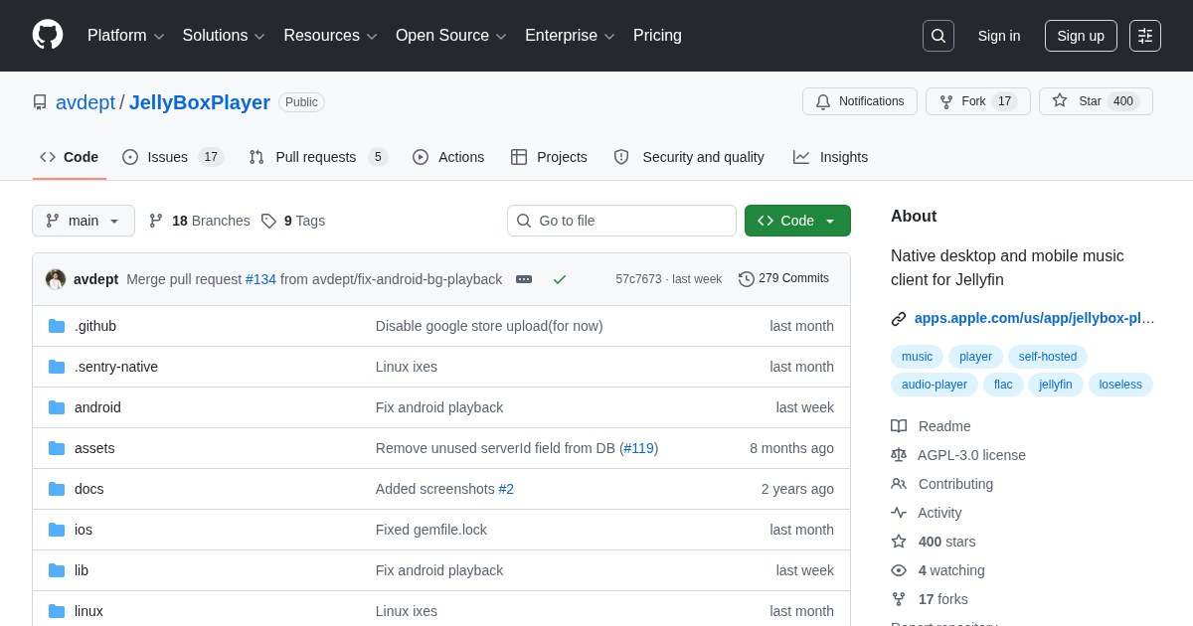Open the main branch selector dropdown
Image resolution: width=1193 pixels, height=626 pixels.
coord(84,221)
